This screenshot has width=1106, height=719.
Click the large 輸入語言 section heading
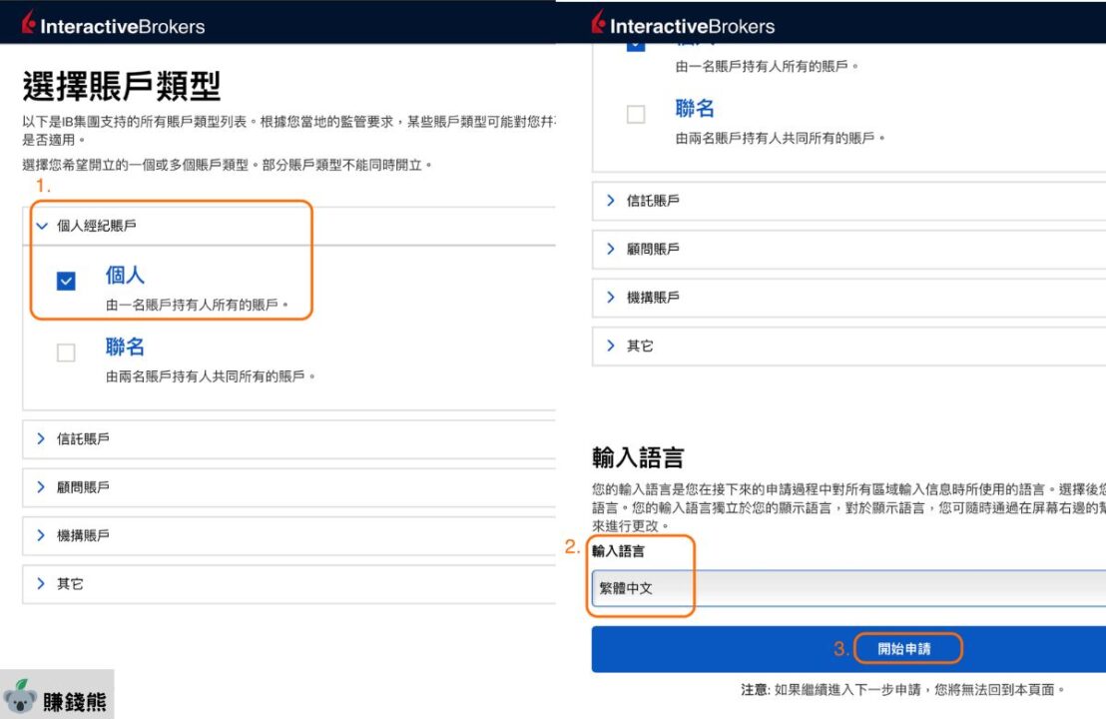click(638, 457)
